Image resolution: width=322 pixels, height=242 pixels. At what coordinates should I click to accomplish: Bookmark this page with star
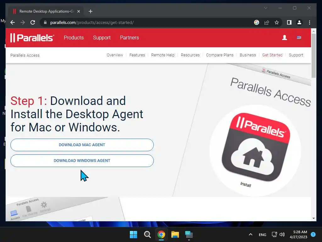tap(277, 22)
